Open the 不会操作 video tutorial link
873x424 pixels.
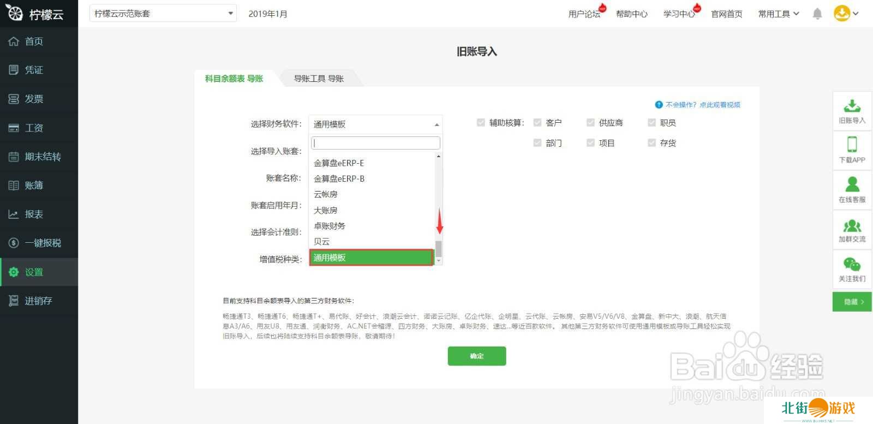coord(702,105)
